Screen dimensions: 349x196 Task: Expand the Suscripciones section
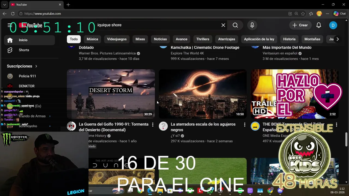point(22,66)
